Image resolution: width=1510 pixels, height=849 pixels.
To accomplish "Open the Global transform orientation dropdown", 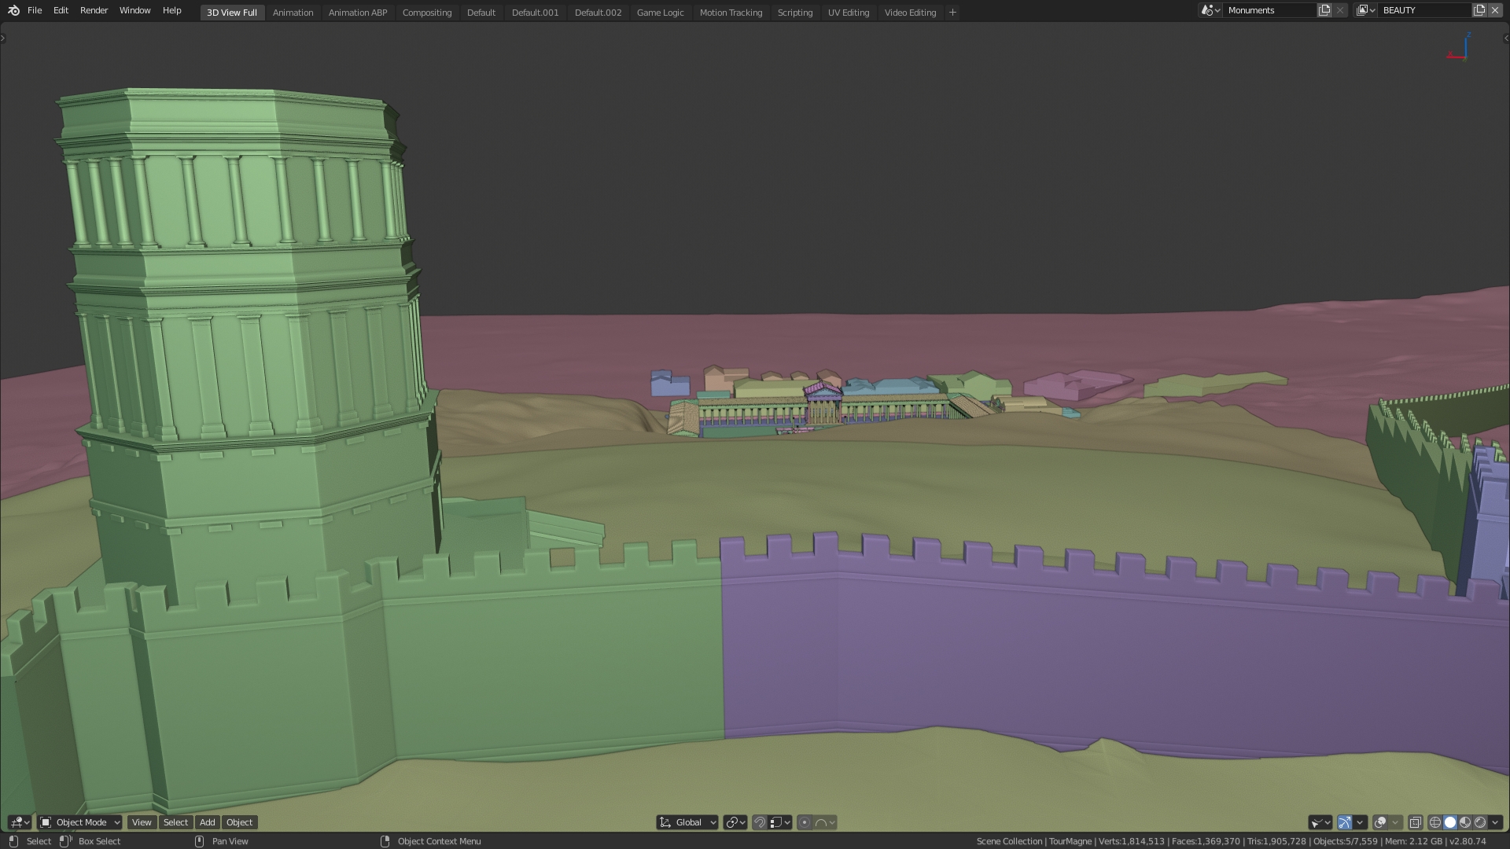I will pyautogui.click(x=687, y=822).
